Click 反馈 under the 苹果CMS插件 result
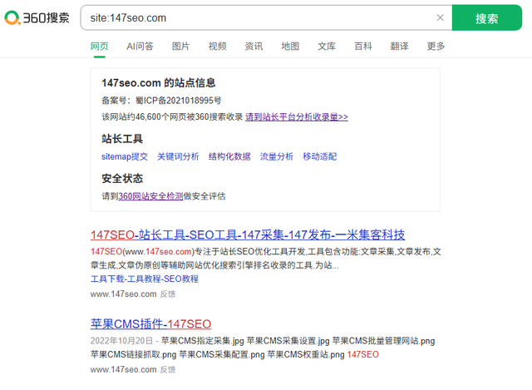The image size is (532, 390). 168,370
